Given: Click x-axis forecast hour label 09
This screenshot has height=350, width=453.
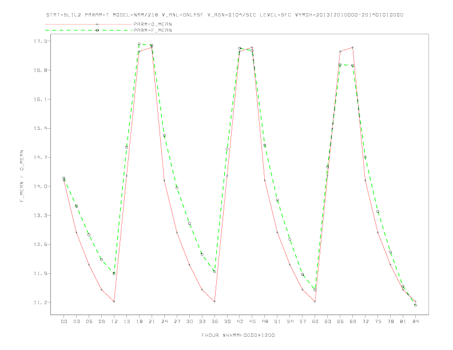Looking at the screenshot, I should (101, 321).
